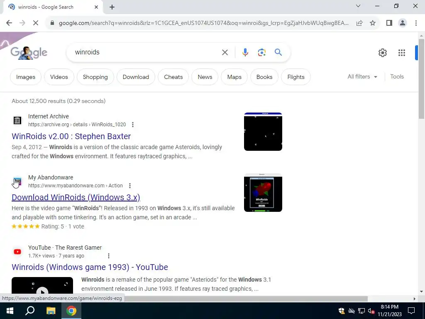This screenshot has width=425, height=319.
Task: Open the Windows notification center
Action: tap(411, 311)
